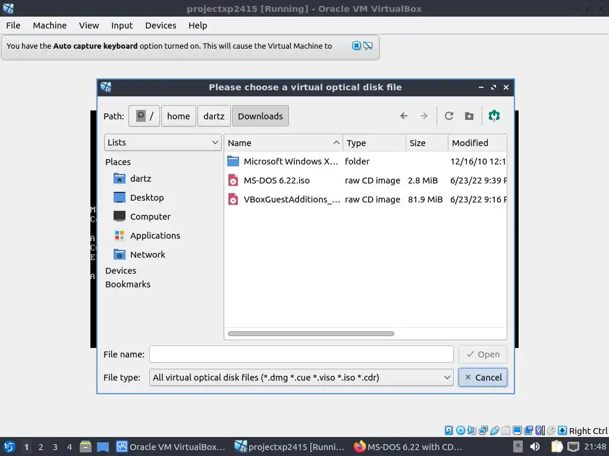
Task: Switch to workspace 3 in the taskbar
Action: [x=55, y=447]
